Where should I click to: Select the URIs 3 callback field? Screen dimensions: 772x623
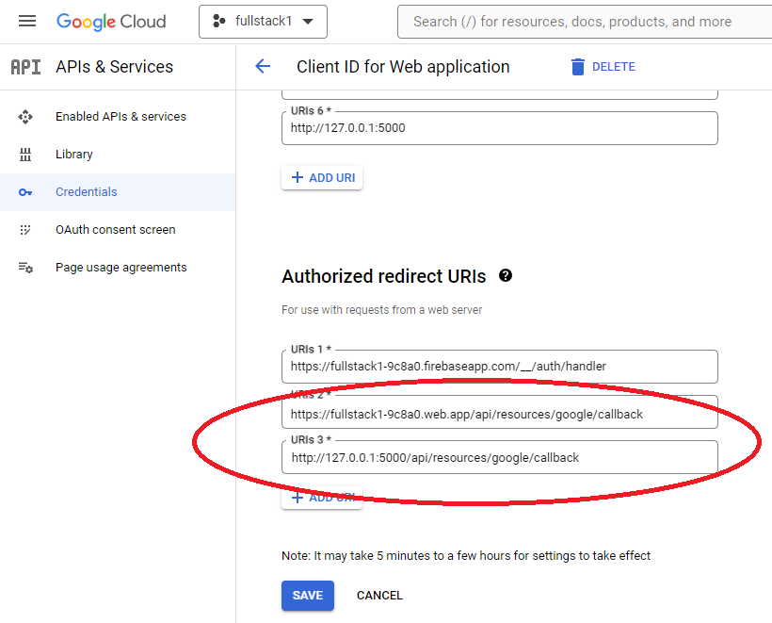click(499, 457)
